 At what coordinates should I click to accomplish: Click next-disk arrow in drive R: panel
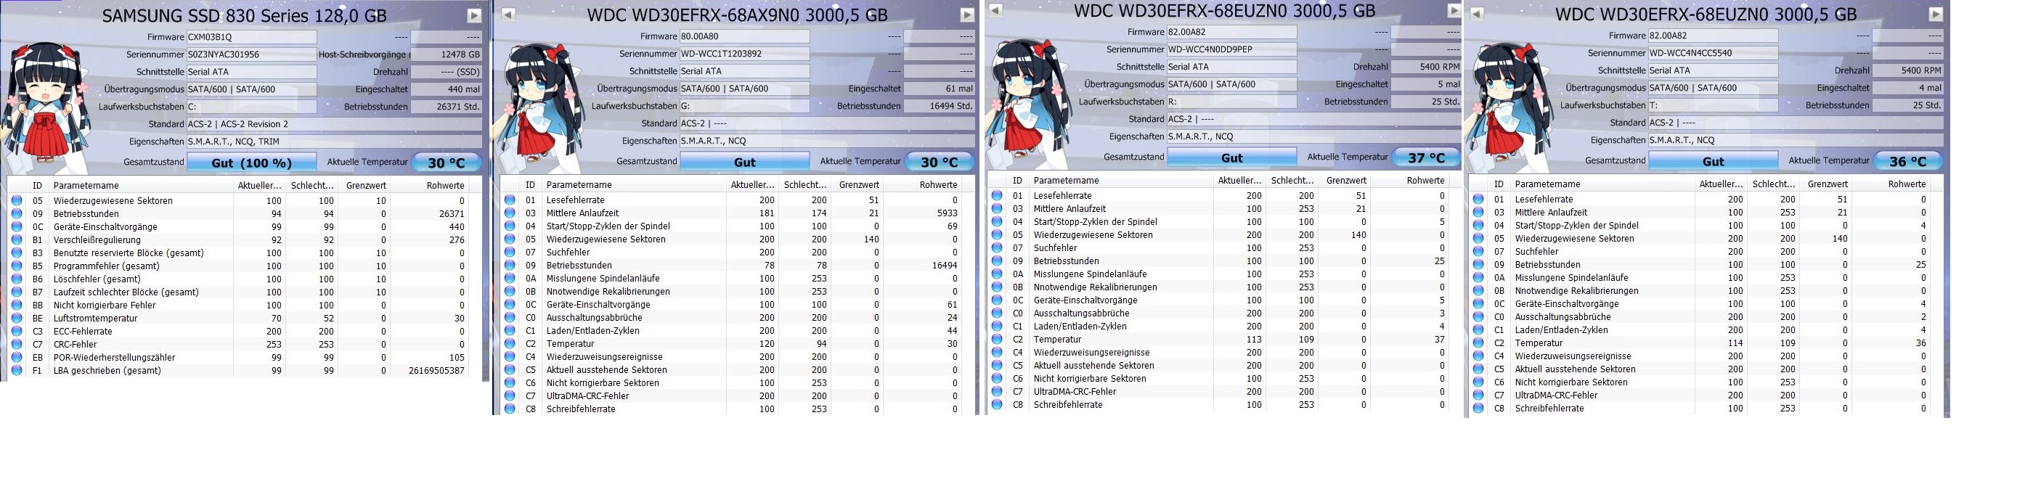1454,10
